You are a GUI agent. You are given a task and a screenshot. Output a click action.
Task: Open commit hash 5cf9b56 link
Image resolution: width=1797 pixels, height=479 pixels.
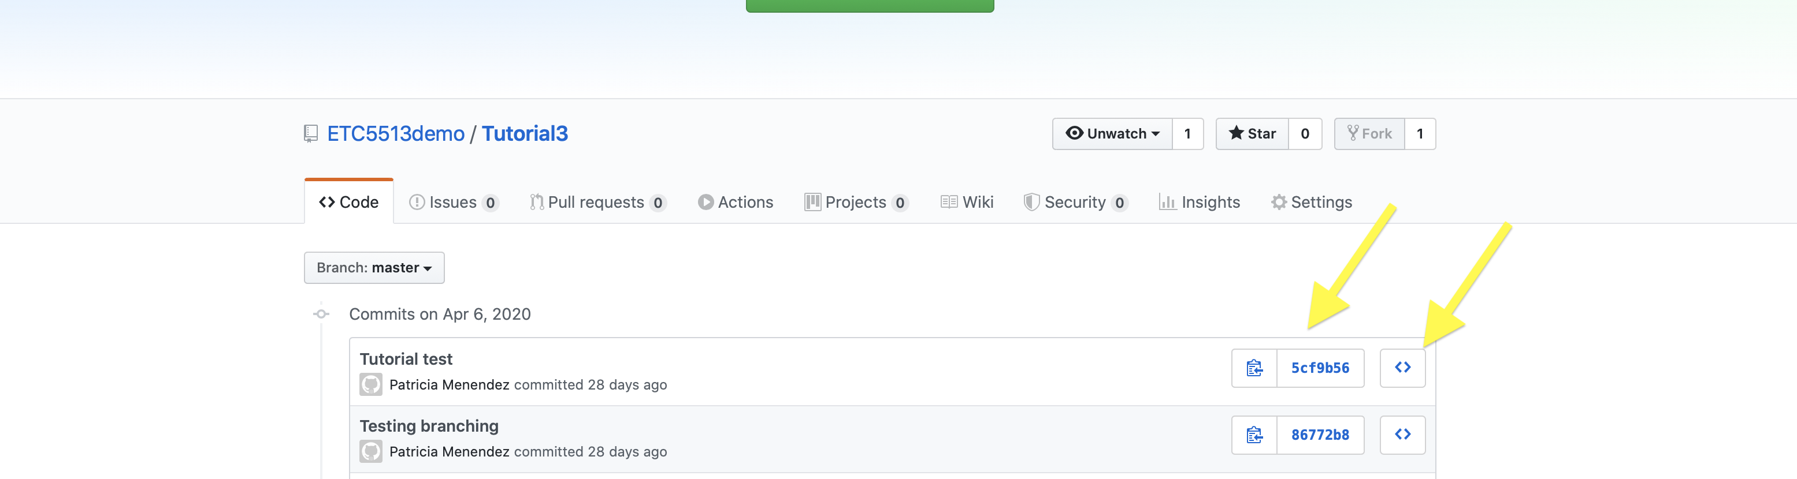pyautogui.click(x=1320, y=368)
